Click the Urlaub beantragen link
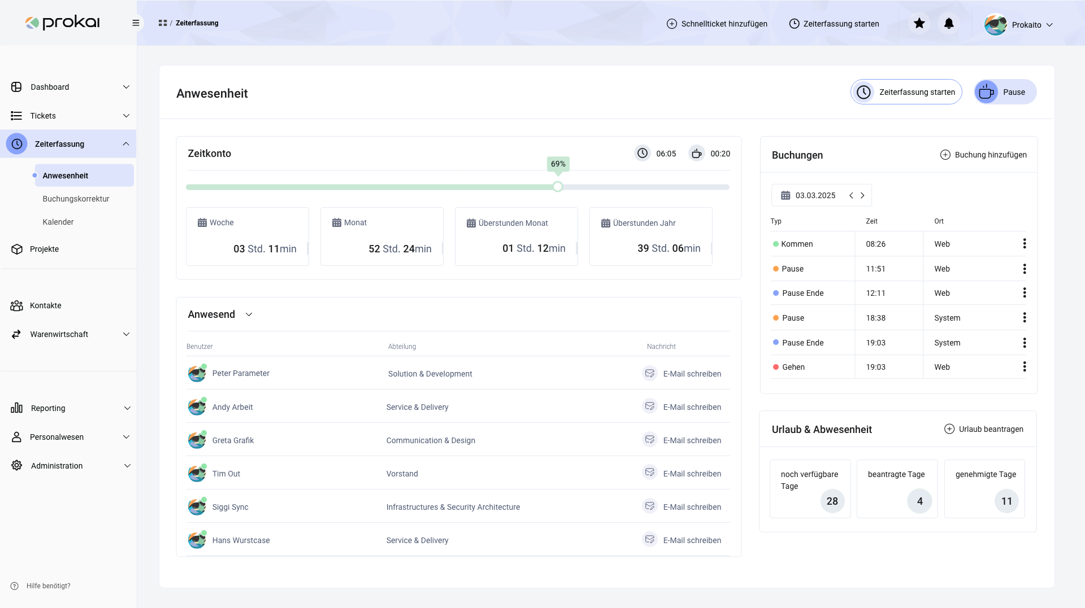This screenshot has height=608, width=1085. coord(984,429)
